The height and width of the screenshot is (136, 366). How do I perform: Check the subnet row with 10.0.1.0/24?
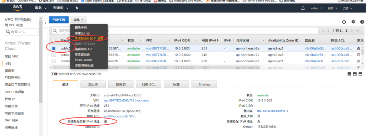point(54,61)
